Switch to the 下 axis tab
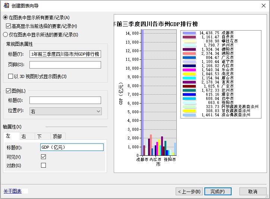The height and width of the screenshot is (199, 270). tap(43, 136)
